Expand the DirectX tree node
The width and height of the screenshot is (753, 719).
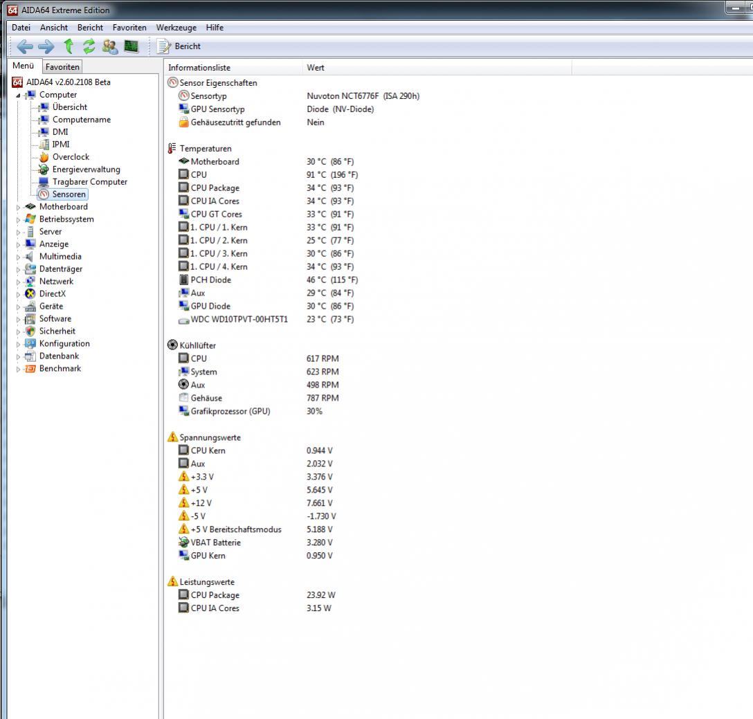[x=18, y=294]
